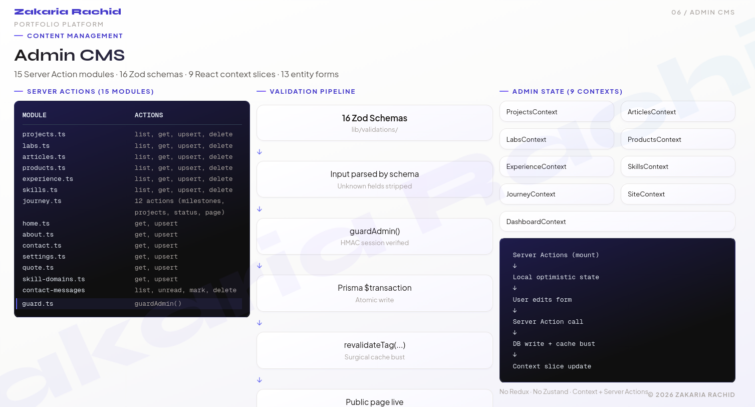
Task: Click the ACTIONS column header
Action: pyautogui.click(x=149, y=115)
